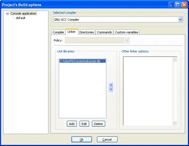The width and height of the screenshot is (189, 146).
Task: Select the default build target
Action: (21, 18)
